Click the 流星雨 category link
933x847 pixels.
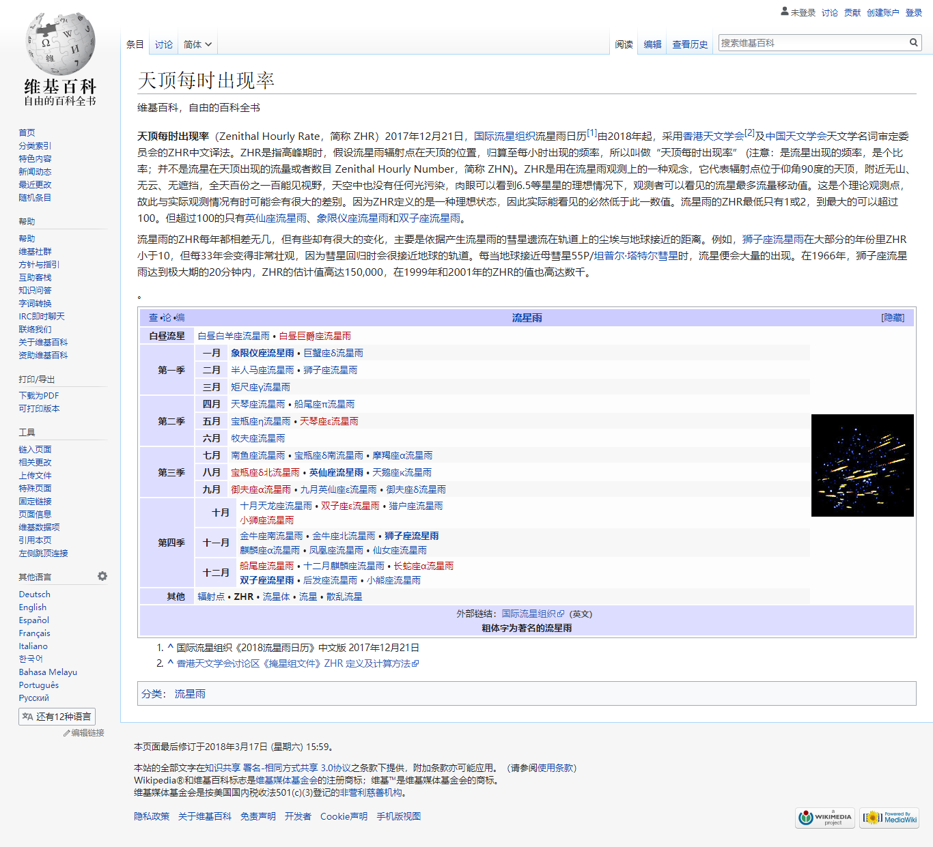[190, 694]
